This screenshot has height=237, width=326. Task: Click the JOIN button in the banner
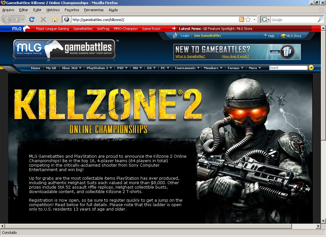pos(275,52)
